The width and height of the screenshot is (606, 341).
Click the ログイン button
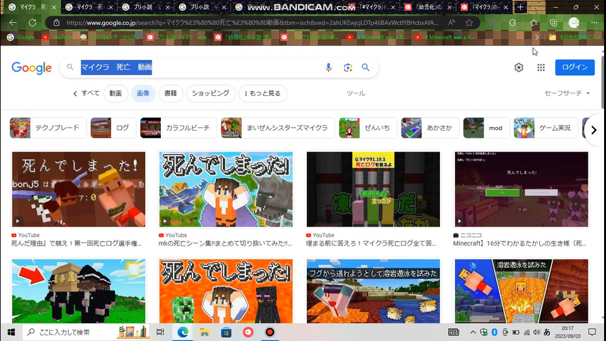pyautogui.click(x=574, y=68)
